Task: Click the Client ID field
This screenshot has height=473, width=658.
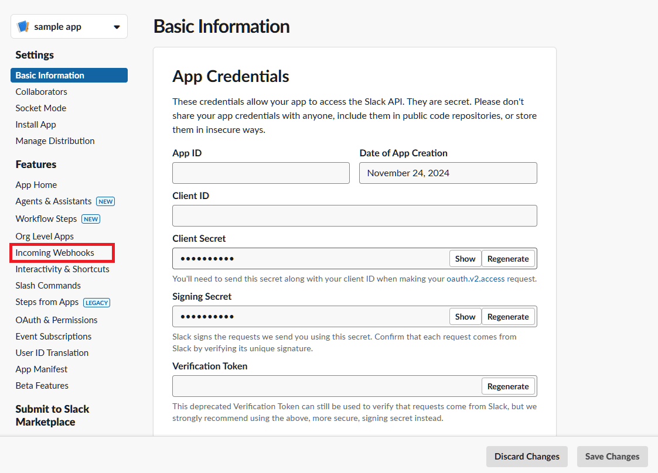Action: pos(354,215)
